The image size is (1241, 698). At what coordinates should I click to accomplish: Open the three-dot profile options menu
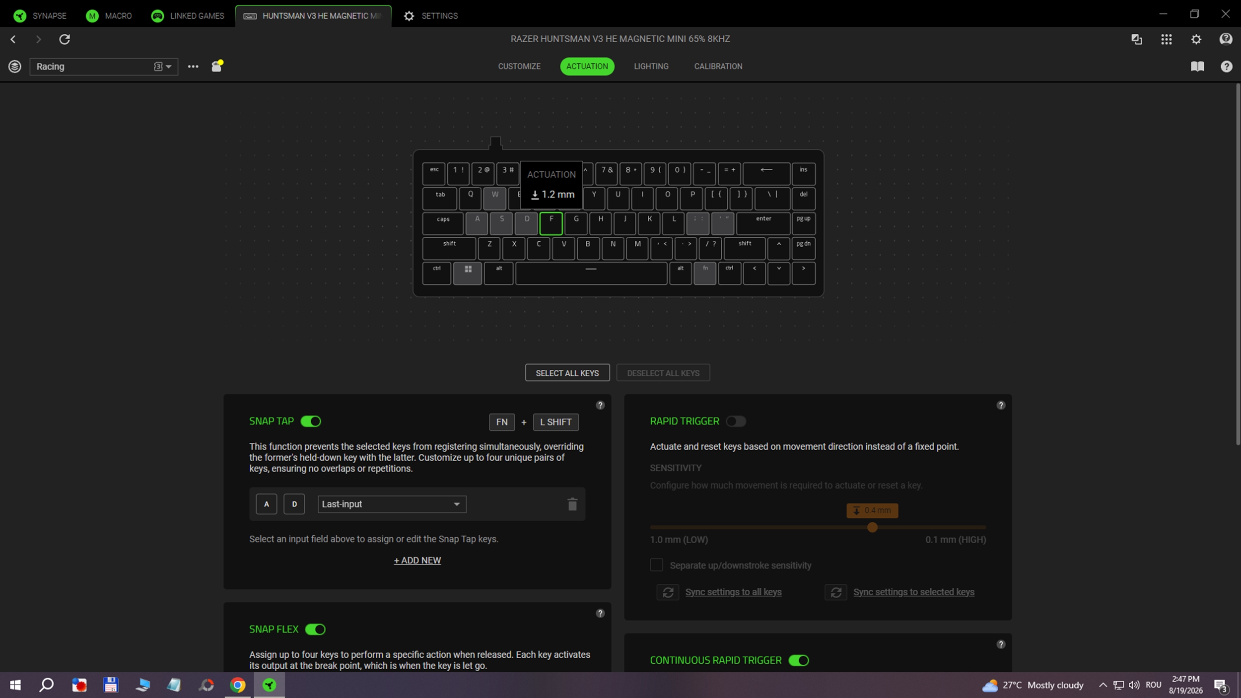pos(193,67)
